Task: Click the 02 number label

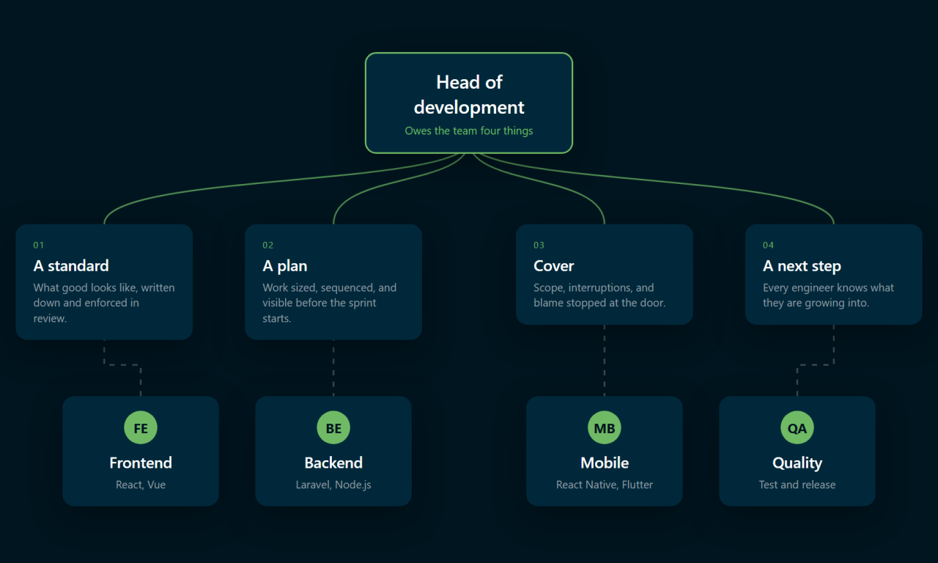Action: [268, 245]
